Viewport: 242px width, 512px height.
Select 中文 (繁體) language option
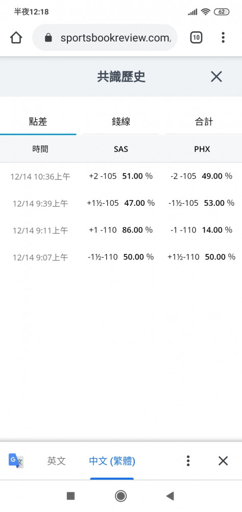point(112,461)
